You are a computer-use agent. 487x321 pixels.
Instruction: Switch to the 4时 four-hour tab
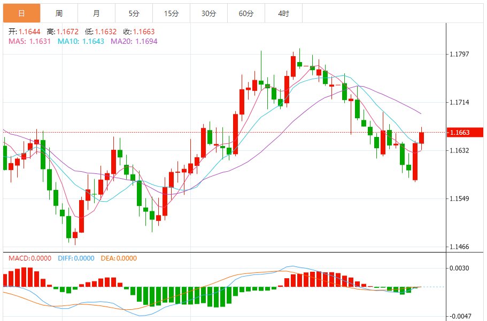283,13
